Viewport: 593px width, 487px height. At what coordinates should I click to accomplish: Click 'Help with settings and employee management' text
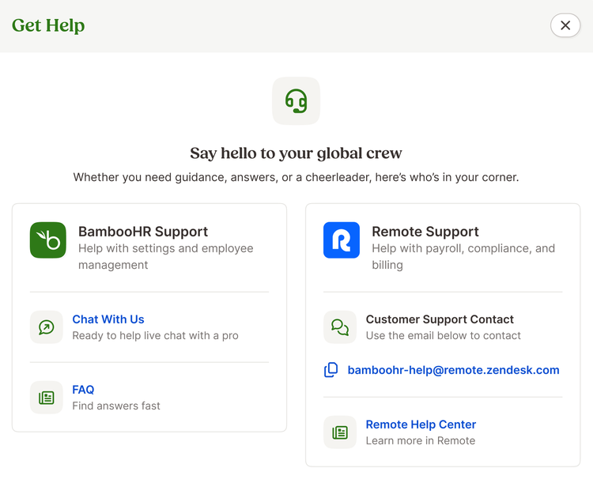click(166, 256)
